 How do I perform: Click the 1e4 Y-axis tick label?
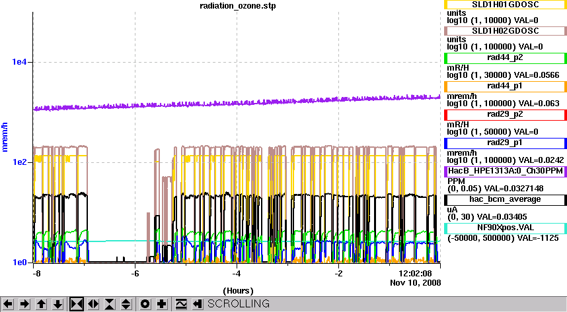coord(19,62)
